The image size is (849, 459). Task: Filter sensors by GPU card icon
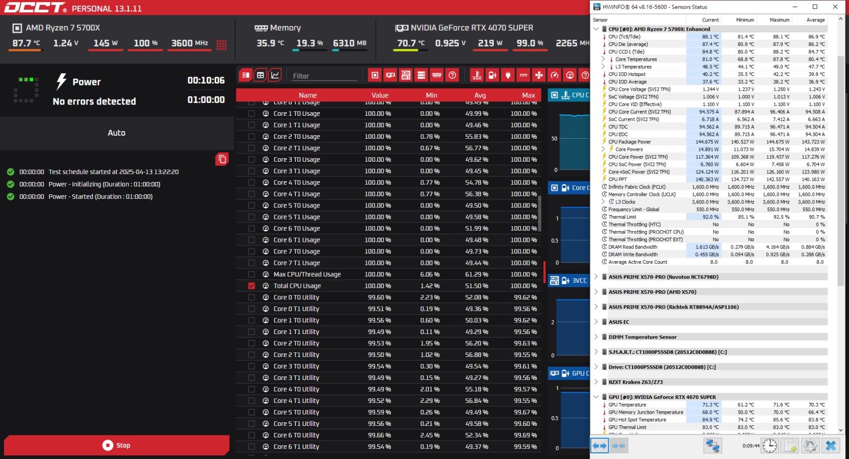(x=390, y=75)
